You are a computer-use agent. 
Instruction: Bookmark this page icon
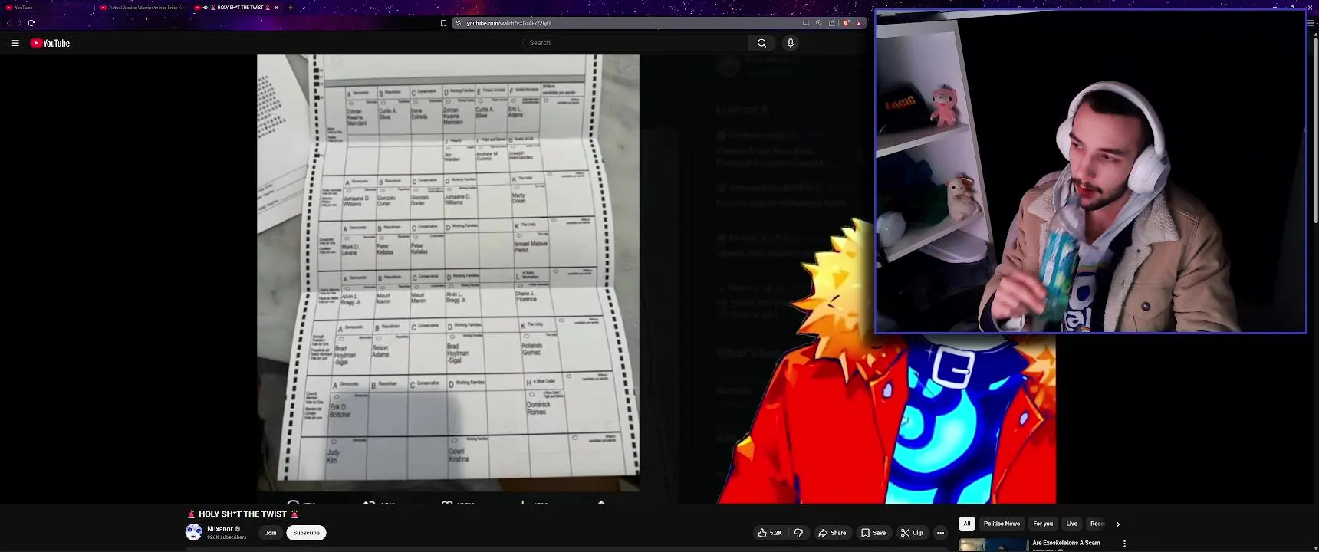click(x=443, y=23)
